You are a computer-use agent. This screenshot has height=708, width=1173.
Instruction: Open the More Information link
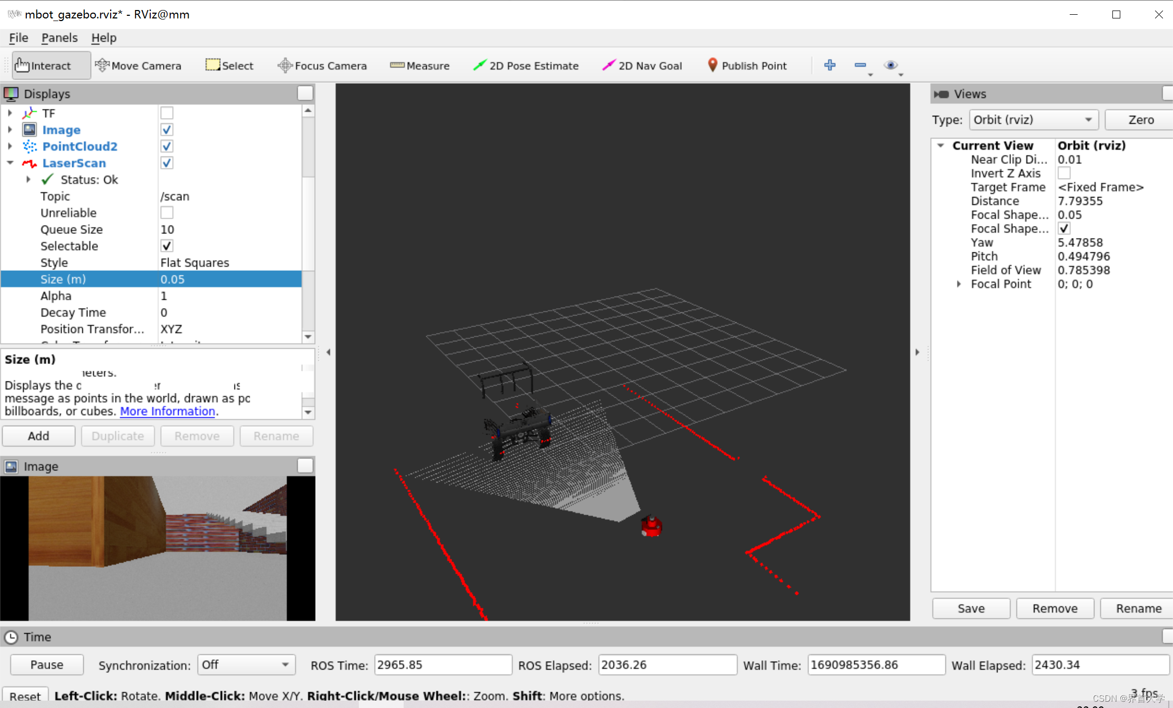coord(168,411)
